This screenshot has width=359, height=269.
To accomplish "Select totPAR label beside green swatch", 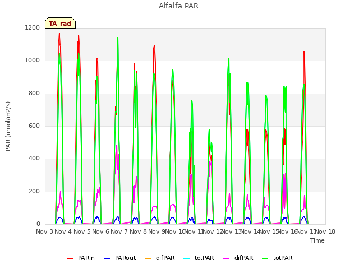I will click(283, 258).
